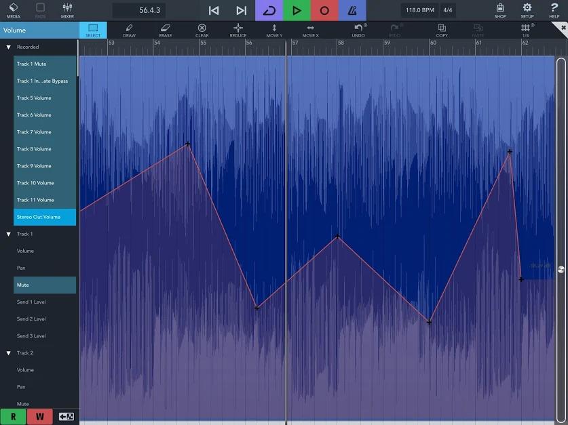Click the Undo button
Screen dimensions: 568x425
(358, 30)
